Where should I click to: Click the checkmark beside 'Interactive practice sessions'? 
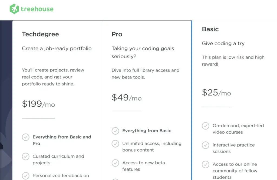pyautogui.click(x=205, y=145)
